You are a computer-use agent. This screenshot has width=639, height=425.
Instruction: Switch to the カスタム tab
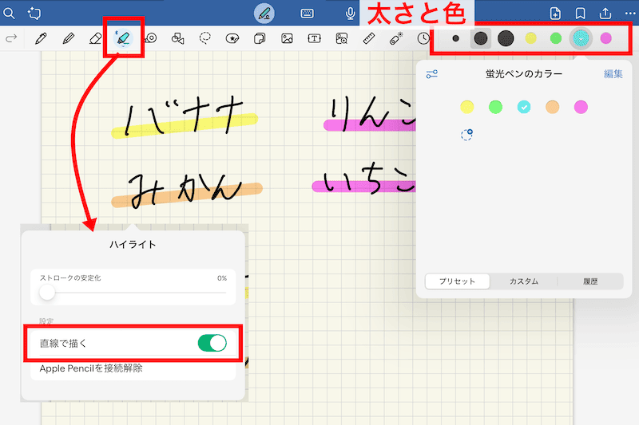(523, 281)
